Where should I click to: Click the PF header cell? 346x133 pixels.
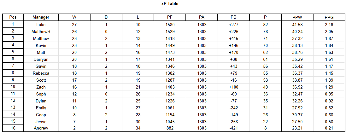(x=170, y=17)
